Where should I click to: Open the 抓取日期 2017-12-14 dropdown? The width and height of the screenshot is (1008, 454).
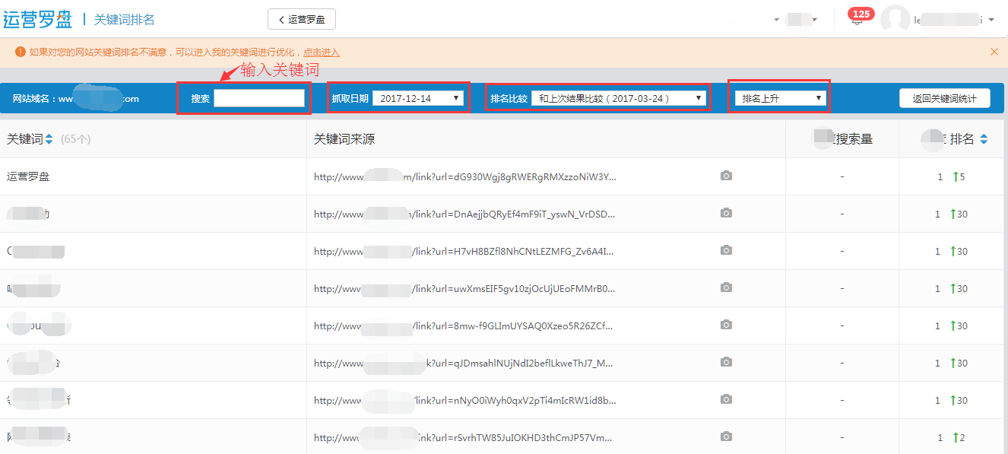[419, 98]
